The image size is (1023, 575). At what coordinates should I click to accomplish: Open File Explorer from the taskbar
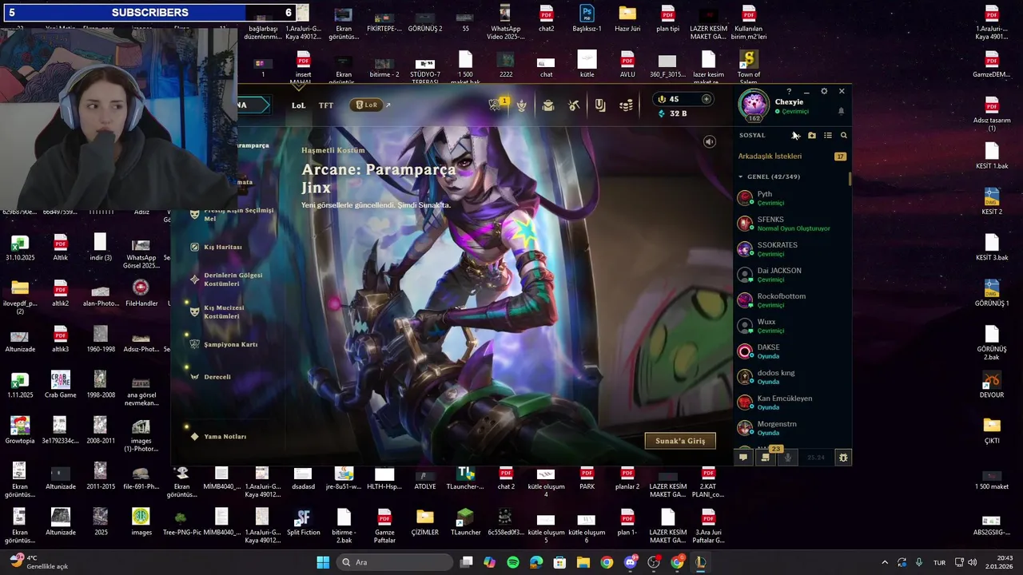583,562
